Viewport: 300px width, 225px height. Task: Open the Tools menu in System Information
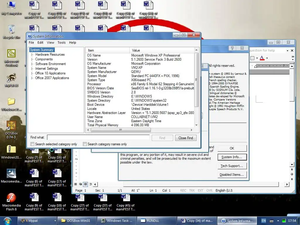coord(62,42)
